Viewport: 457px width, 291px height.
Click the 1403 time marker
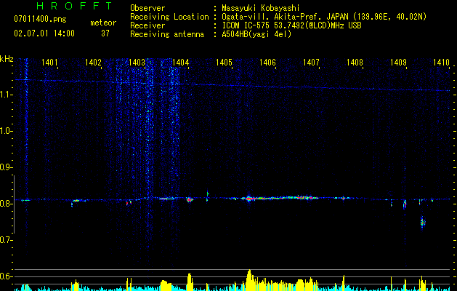(137, 62)
